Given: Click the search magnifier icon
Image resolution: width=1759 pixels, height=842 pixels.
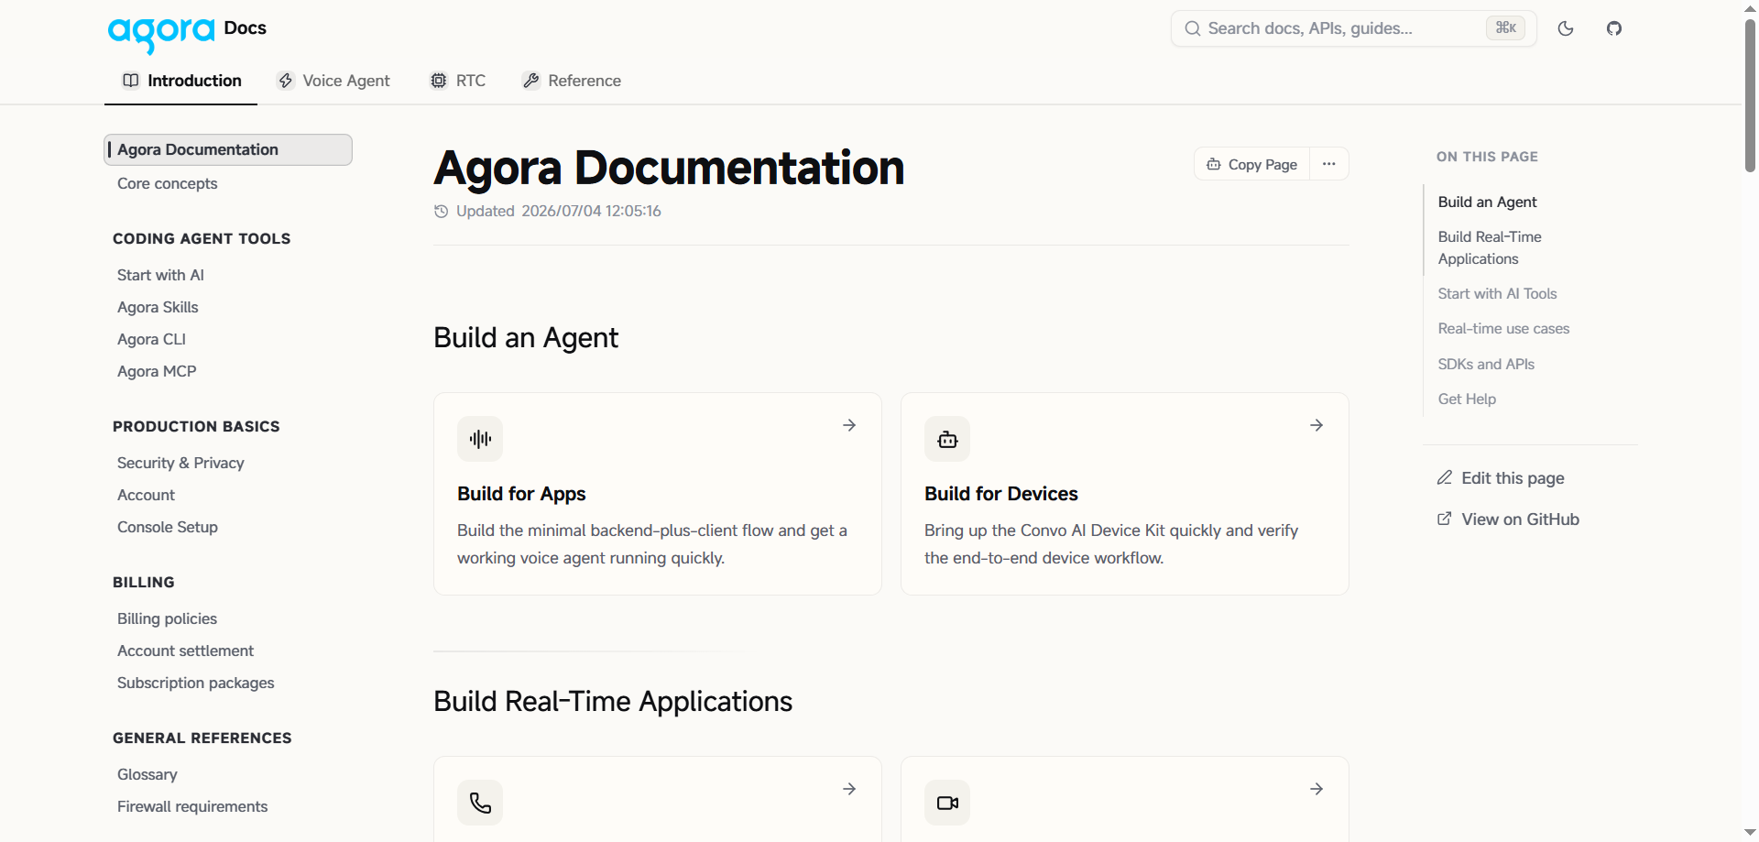Looking at the screenshot, I should pos(1193,28).
